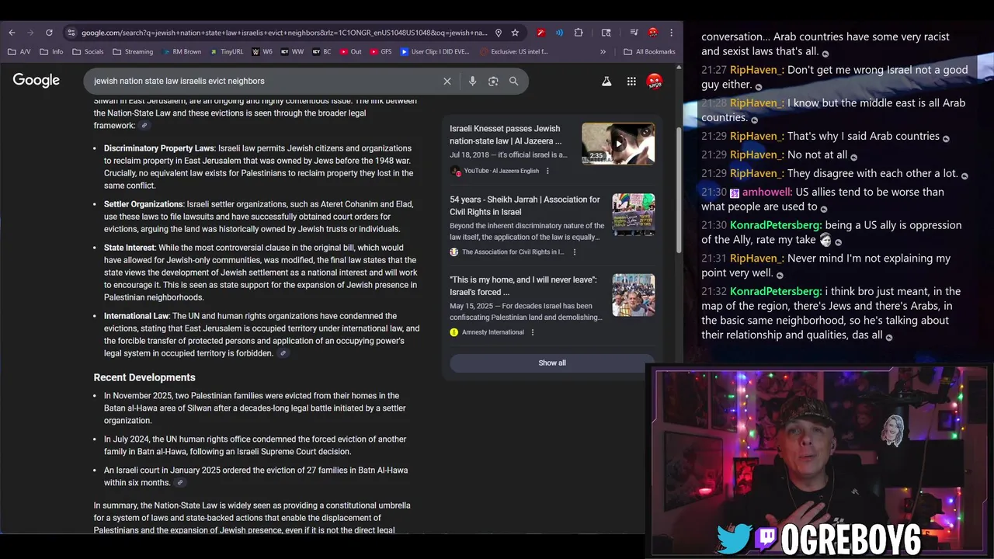Open the TinyURL bookmark
The image size is (994, 559).
(226, 52)
